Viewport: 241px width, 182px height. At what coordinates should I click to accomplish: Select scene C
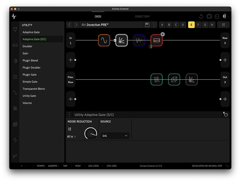(176, 25)
